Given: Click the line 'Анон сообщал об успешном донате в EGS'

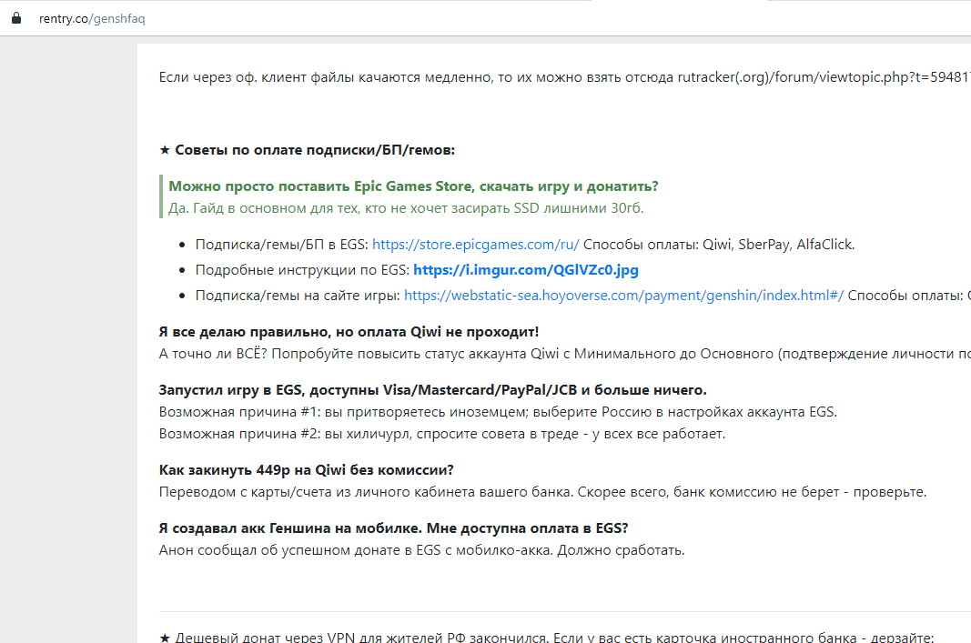Looking at the screenshot, I should click(x=421, y=550).
